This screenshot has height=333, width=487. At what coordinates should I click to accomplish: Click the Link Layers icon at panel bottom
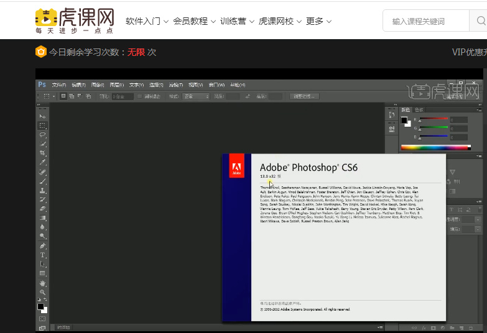(x=414, y=328)
